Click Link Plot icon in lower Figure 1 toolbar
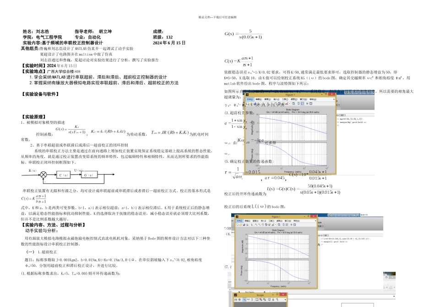 coord(279,225)
